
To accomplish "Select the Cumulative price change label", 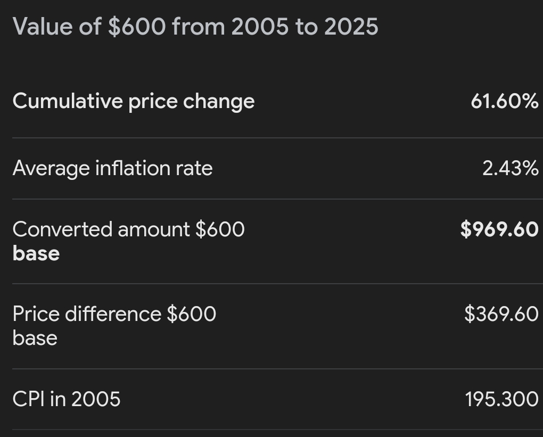I will coord(133,101).
